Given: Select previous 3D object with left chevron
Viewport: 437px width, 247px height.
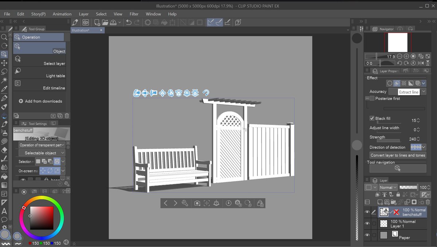Looking at the screenshot, I should tap(166, 203).
